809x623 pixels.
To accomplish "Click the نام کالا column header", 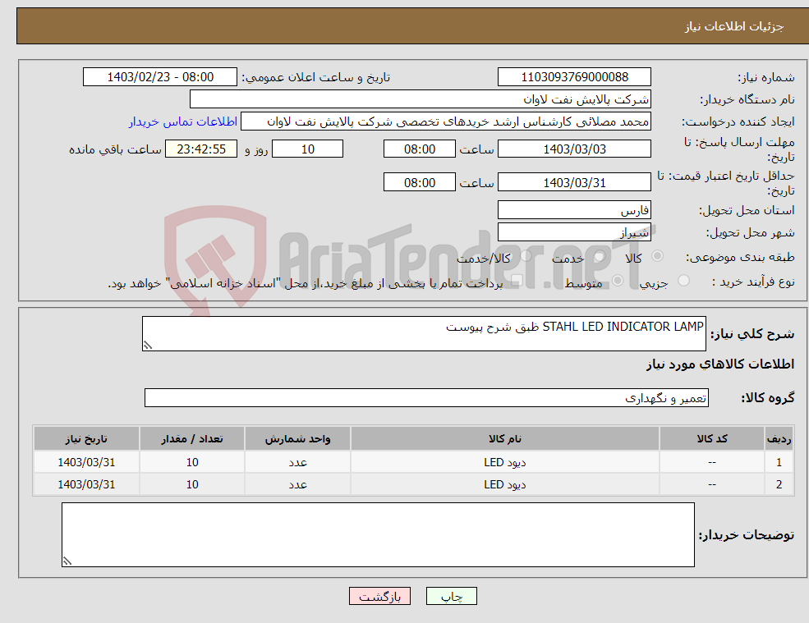I will click(505, 439).
